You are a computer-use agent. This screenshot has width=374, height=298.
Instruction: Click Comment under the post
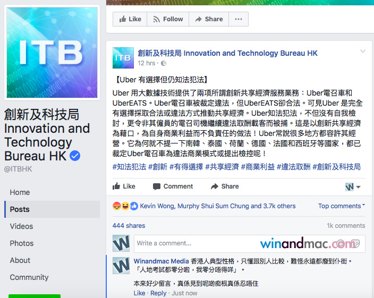tap(173, 186)
